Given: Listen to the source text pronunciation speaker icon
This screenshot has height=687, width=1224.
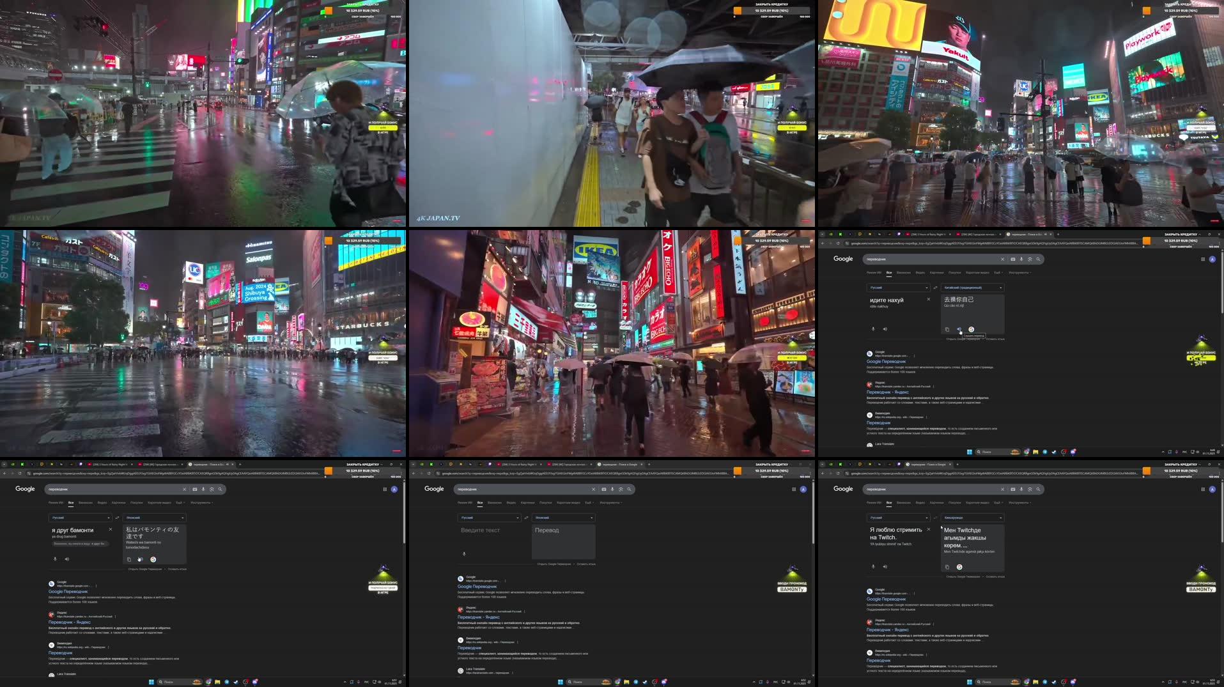Looking at the screenshot, I should pos(885,329).
